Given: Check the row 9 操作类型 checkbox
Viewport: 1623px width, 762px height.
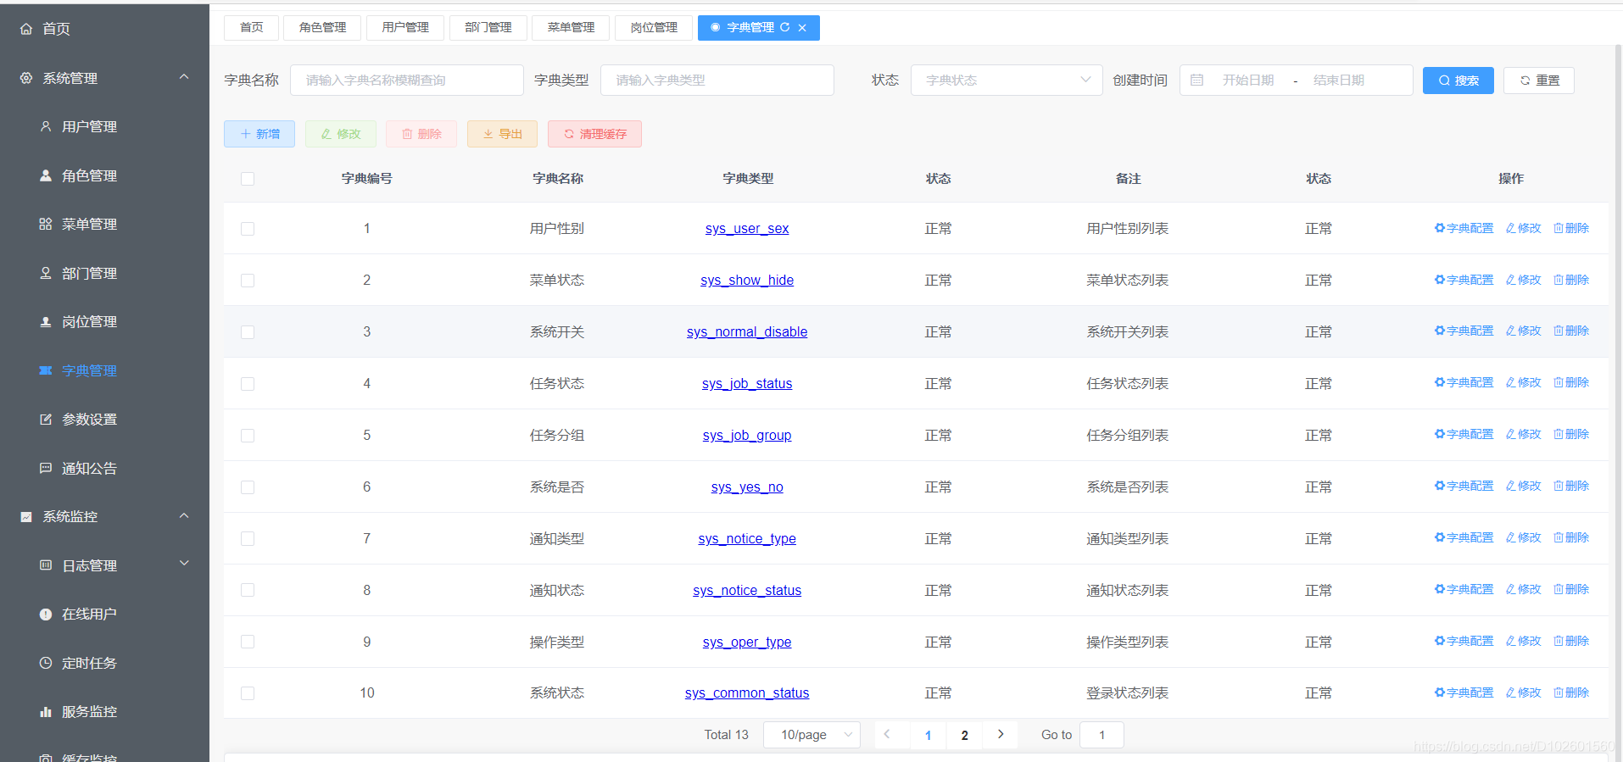Looking at the screenshot, I should click(248, 642).
